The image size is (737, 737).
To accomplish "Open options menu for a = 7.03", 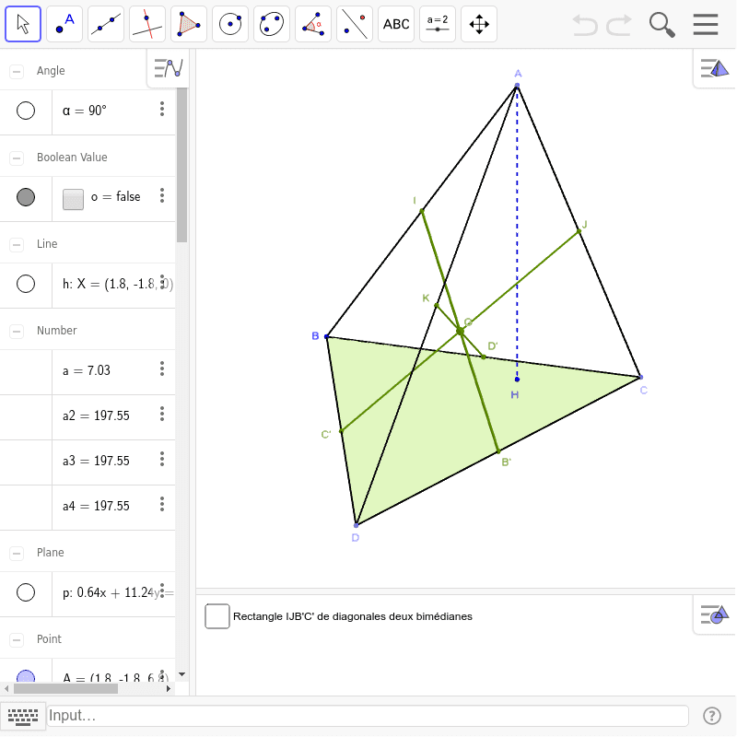I will (x=162, y=368).
